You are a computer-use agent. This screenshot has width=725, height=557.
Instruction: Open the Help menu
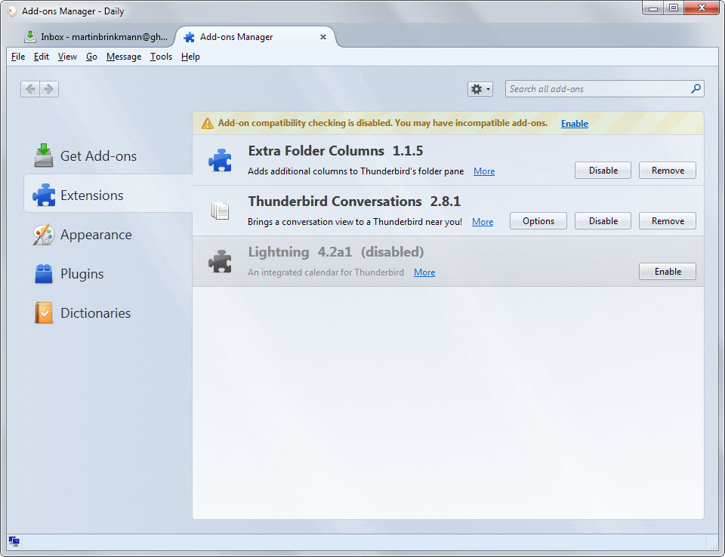(190, 57)
